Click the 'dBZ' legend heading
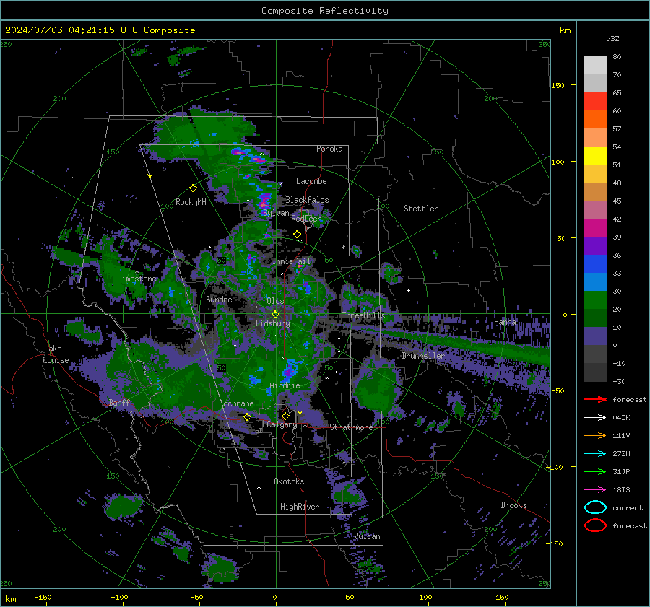 612,39
